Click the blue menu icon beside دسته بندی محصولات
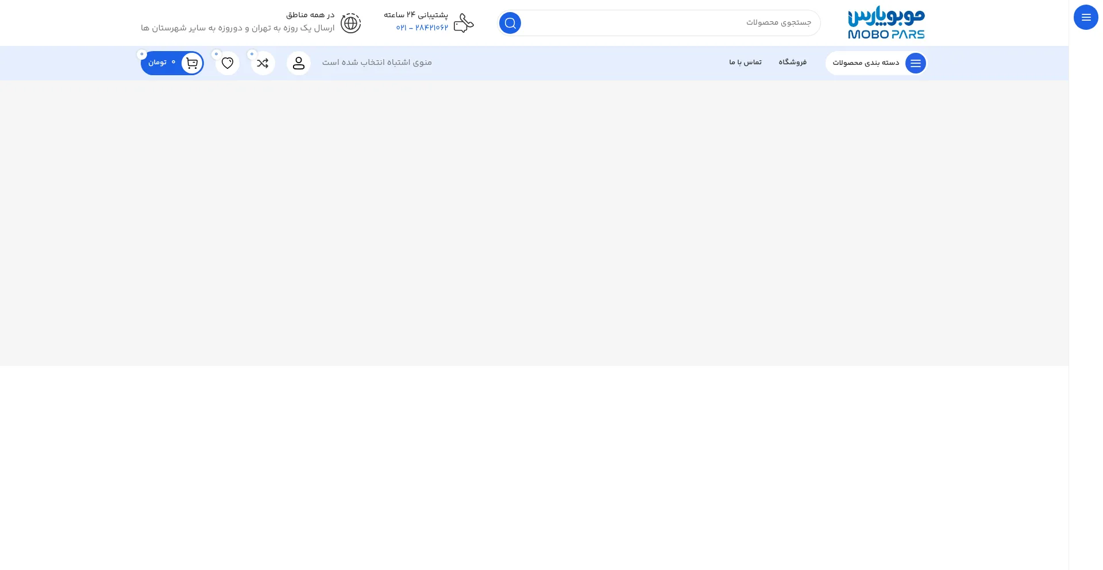 pyautogui.click(x=916, y=63)
